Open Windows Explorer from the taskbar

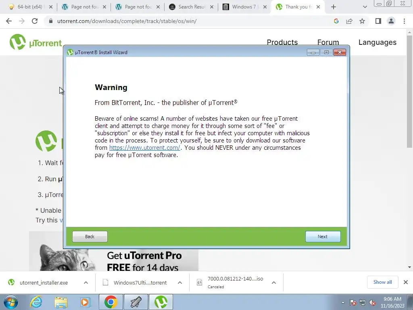(61, 302)
